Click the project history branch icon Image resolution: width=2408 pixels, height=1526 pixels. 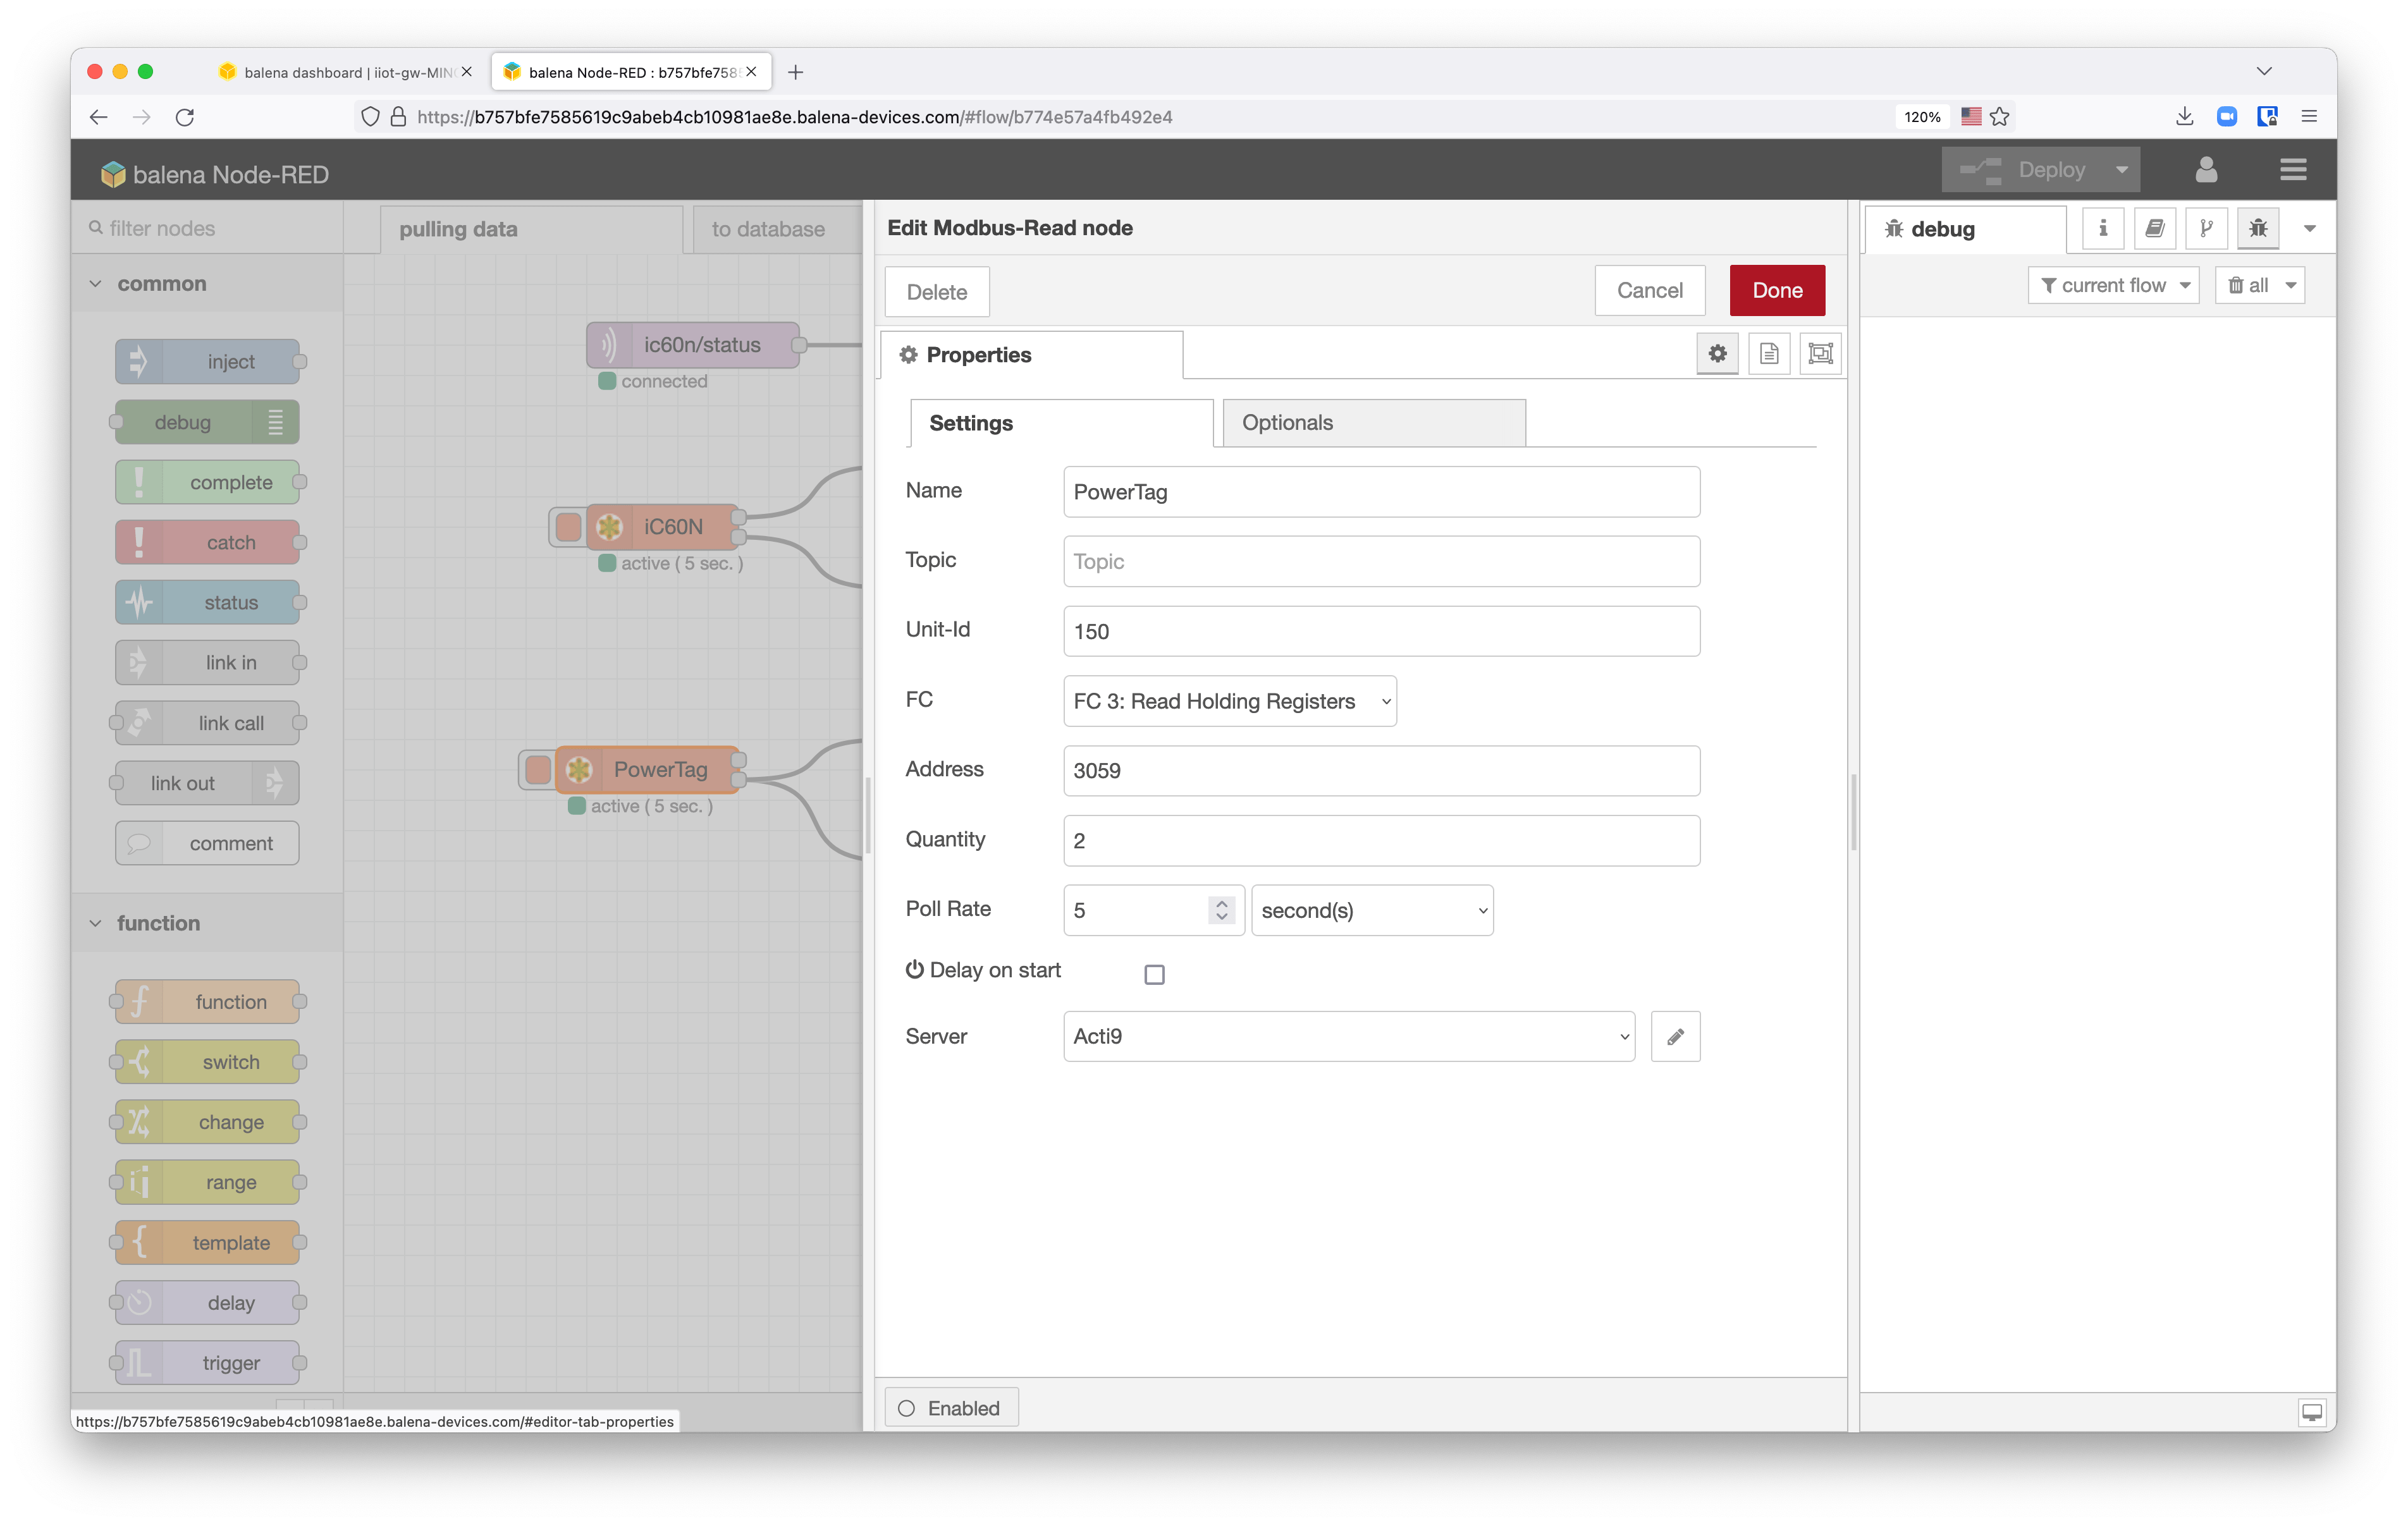2207,228
